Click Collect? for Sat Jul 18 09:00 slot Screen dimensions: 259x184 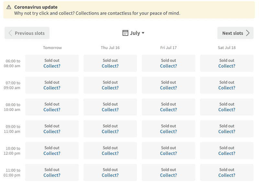(x=227, y=132)
